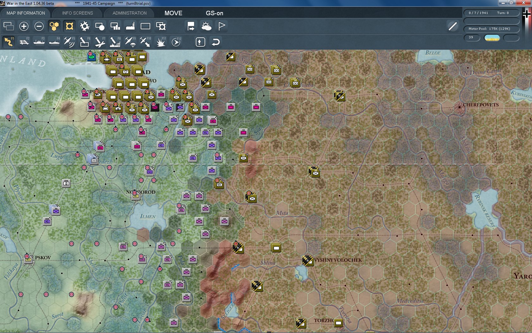Select the SEC unit at Pskov
This screenshot has height=333, width=532.
point(28,259)
